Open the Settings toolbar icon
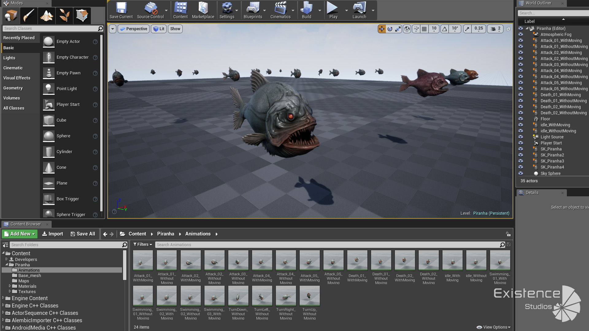 tap(227, 10)
